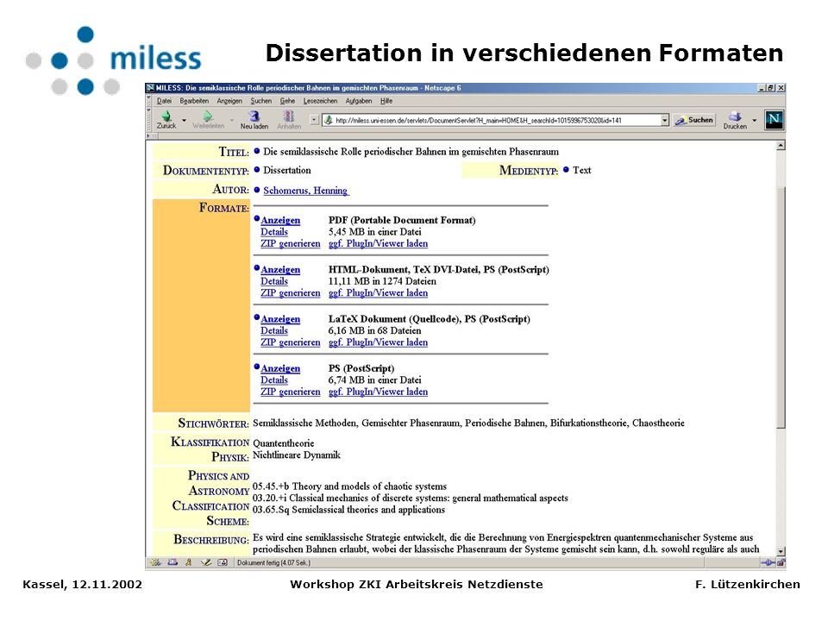
Task: Minimize the Netscape 6 window
Action: pyautogui.click(x=762, y=88)
